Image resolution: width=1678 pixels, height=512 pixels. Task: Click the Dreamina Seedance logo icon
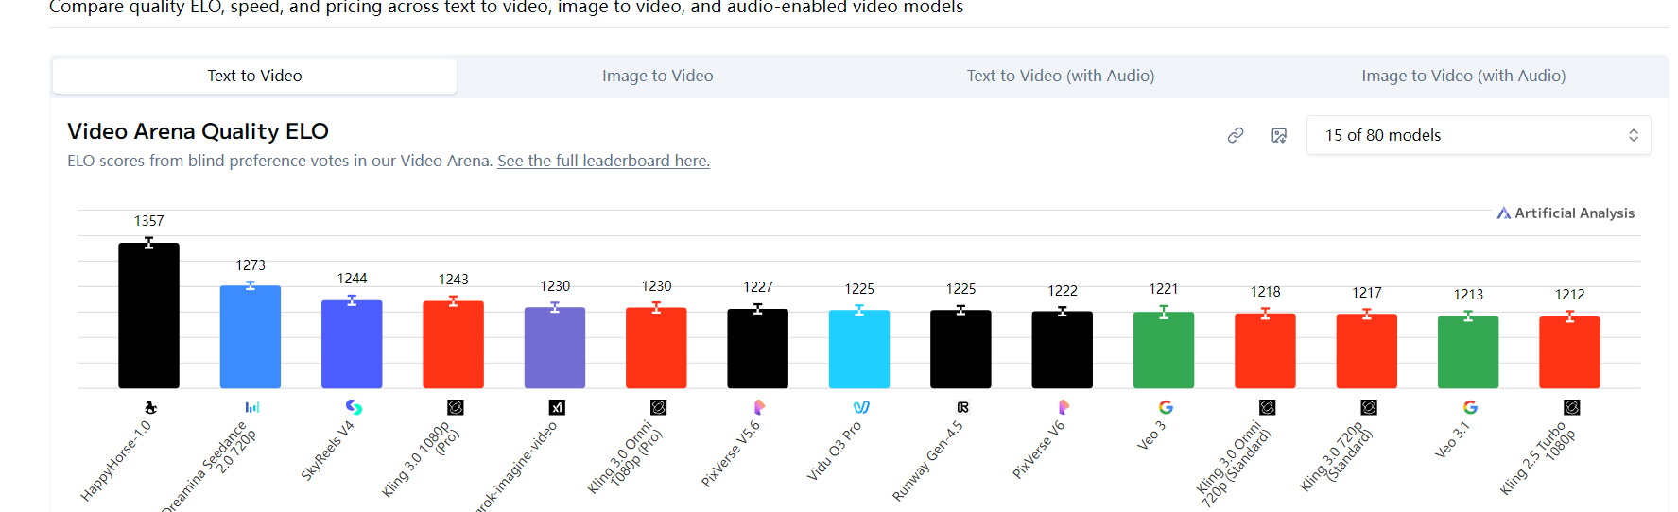(251, 407)
